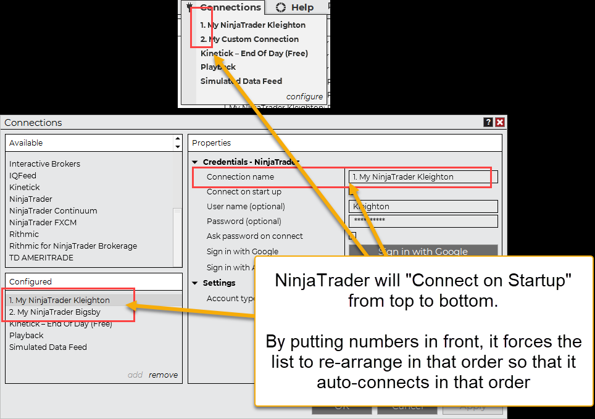
Task: Select Playback in Configured list
Action: (26, 336)
